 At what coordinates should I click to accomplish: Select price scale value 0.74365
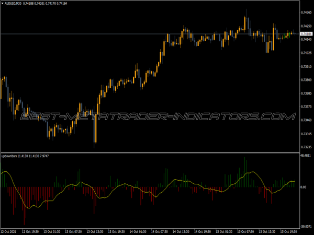[x=306, y=13]
